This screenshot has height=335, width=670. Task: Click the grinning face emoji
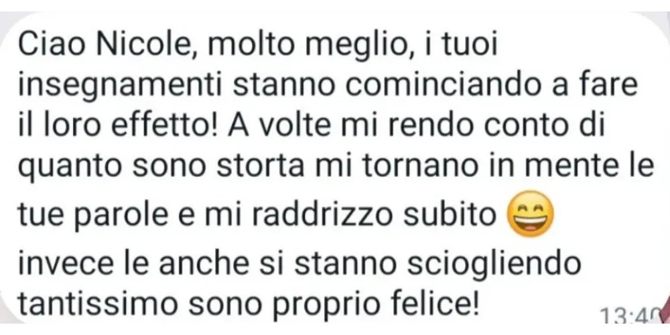pyautogui.click(x=529, y=213)
